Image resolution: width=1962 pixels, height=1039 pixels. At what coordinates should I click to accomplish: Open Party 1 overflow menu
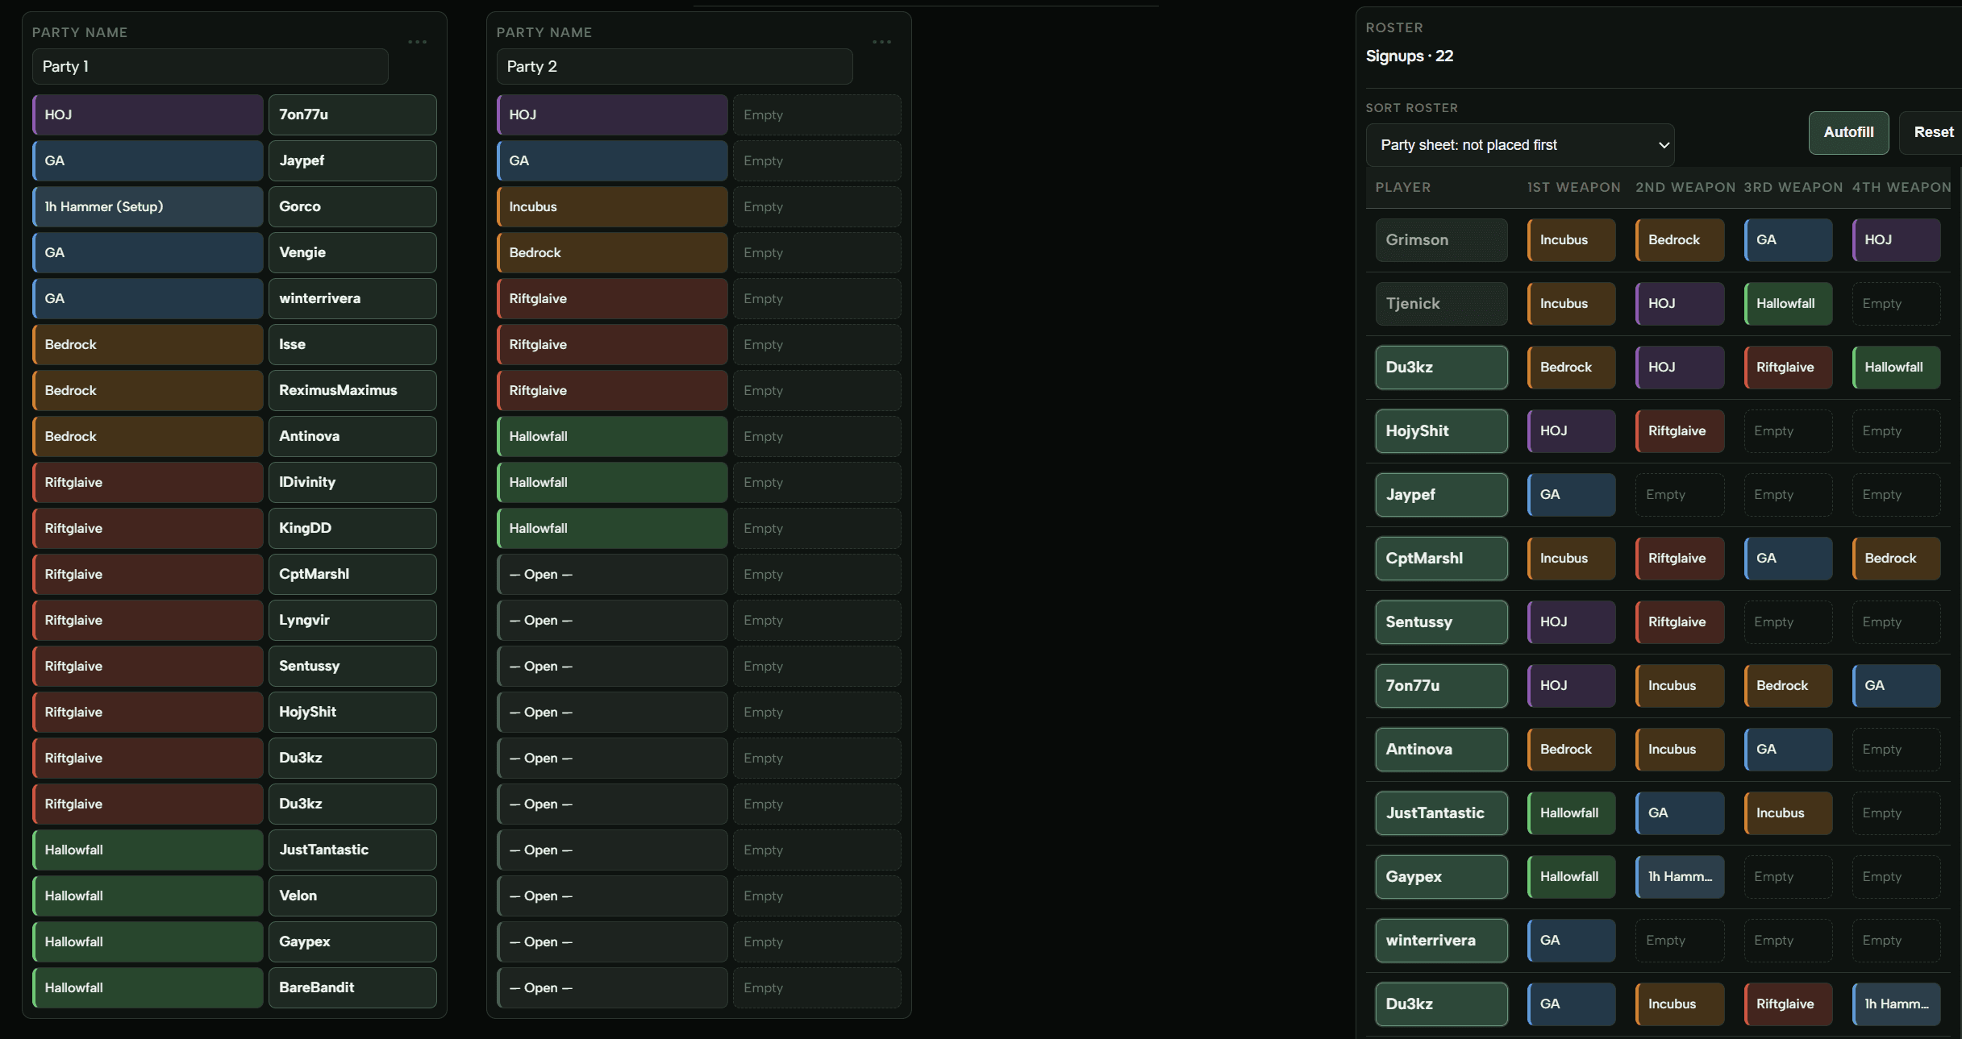click(x=418, y=42)
